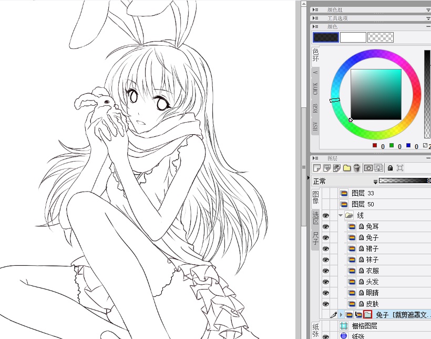This screenshot has width=431, height=339.
Task: Click the yellow new layer folder icon
Action: pyautogui.click(x=347, y=168)
